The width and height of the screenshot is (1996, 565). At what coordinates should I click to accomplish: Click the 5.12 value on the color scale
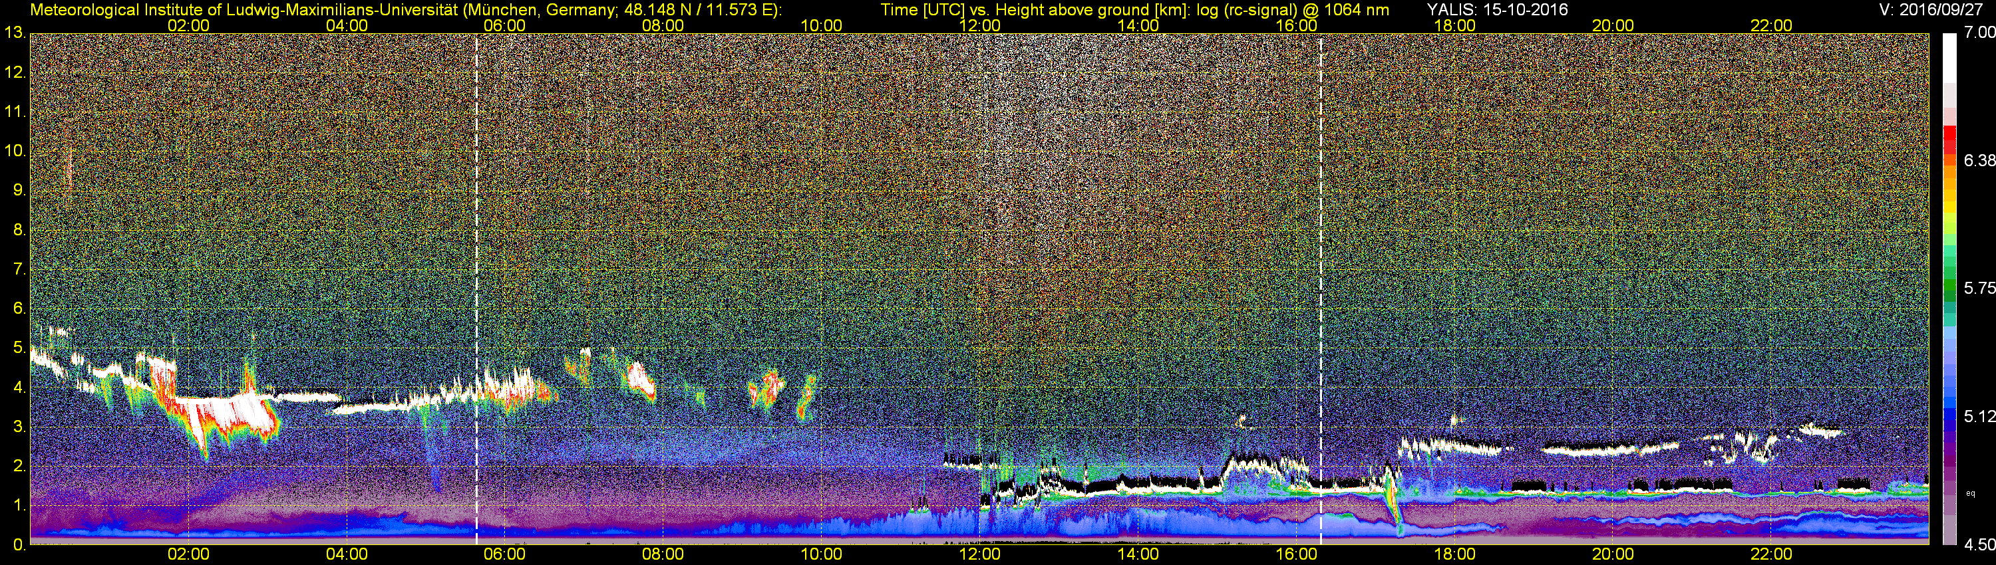pyautogui.click(x=1980, y=417)
